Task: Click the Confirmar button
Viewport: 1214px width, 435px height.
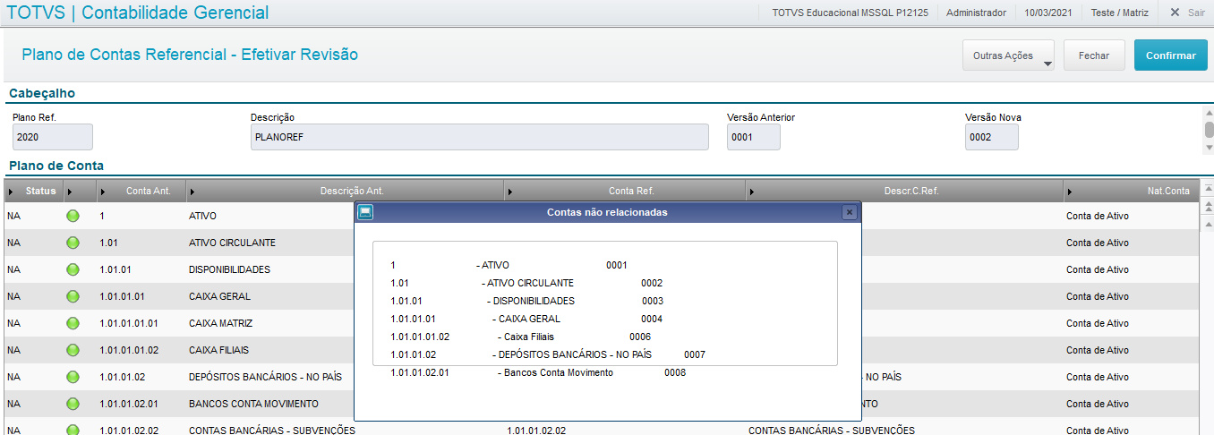Action: 1171,55
